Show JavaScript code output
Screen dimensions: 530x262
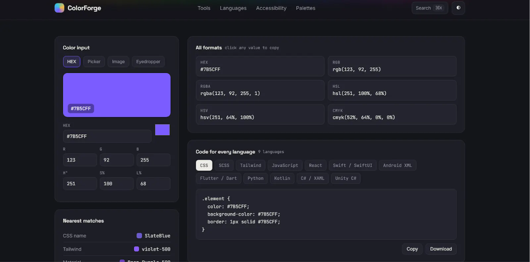click(x=285, y=165)
